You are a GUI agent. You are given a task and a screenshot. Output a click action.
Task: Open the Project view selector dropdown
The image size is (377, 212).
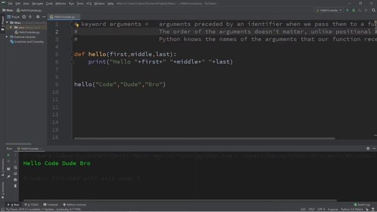pyautogui.click(x=13, y=17)
